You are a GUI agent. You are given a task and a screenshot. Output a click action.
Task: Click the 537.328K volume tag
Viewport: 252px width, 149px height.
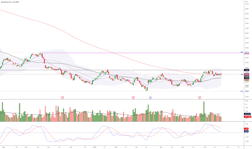coord(247,116)
